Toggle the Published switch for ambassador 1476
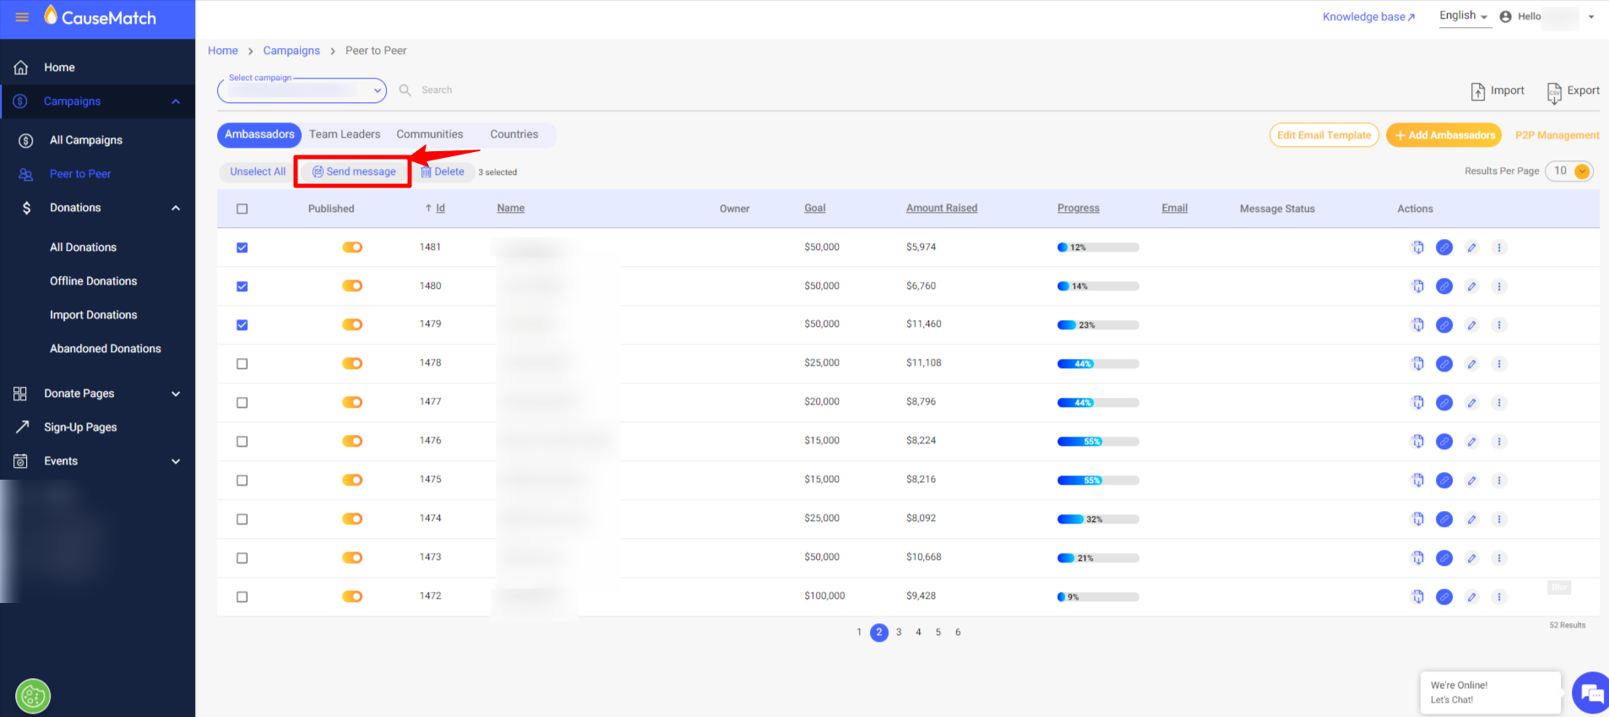This screenshot has height=717, width=1609. click(352, 441)
